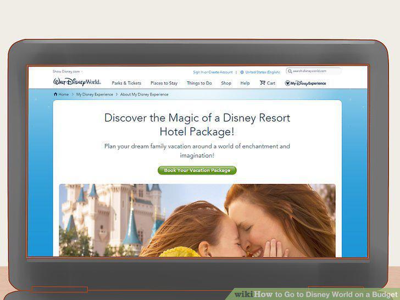This screenshot has height=300, width=400.
Task: Click the magnifier icon in search box
Action: [290, 71]
